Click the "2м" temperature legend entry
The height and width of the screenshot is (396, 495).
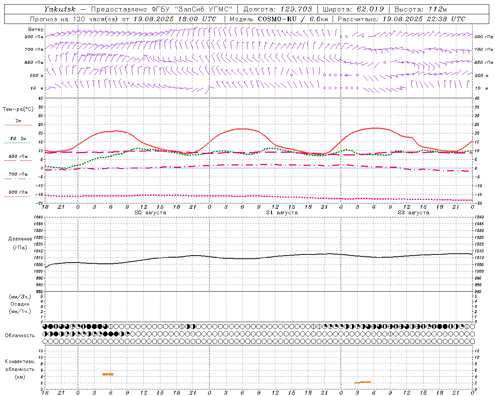[x=18, y=121]
